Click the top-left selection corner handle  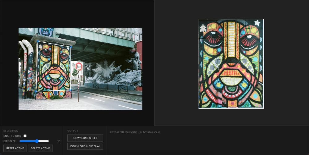(x=38, y=41)
